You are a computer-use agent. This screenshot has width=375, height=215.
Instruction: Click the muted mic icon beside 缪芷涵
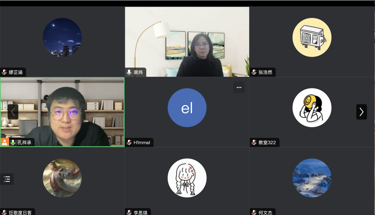pyautogui.click(x=5, y=72)
